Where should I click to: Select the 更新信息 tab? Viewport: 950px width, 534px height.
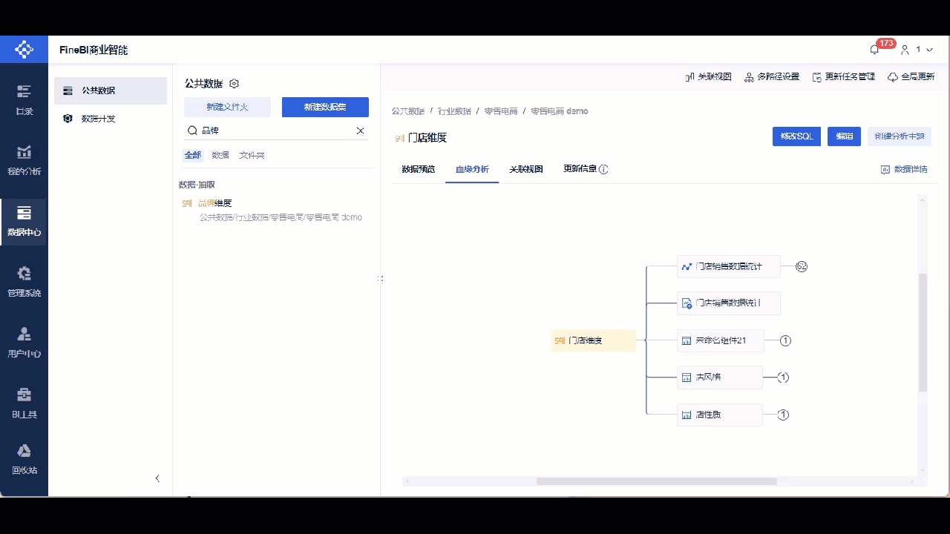(x=580, y=169)
